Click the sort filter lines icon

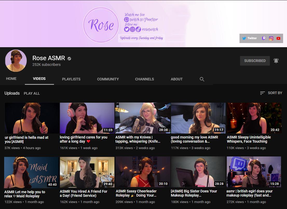[263, 93]
